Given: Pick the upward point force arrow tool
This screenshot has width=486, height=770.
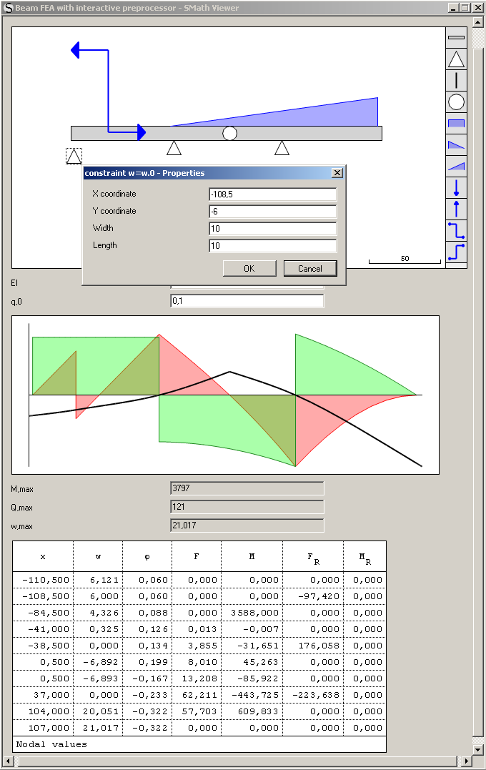Looking at the screenshot, I should point(456,209).
